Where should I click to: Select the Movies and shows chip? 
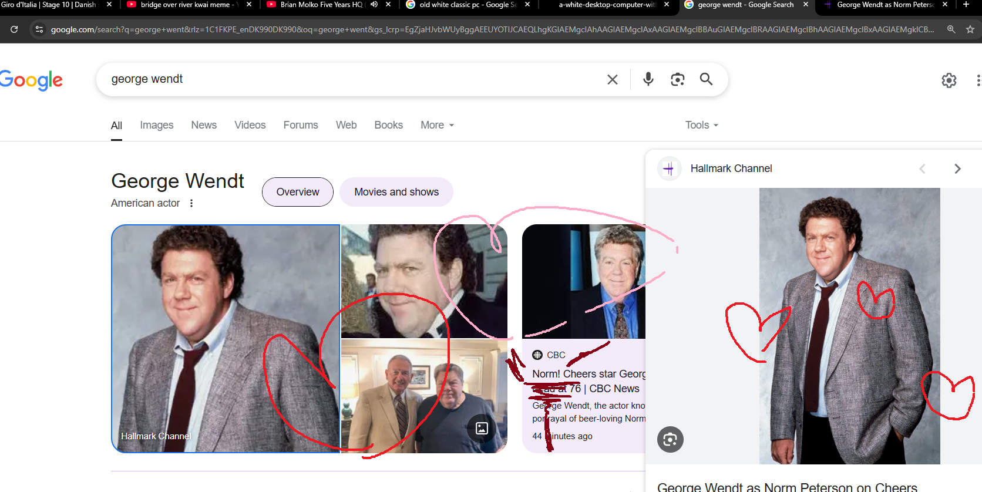[x=396, y=192]
